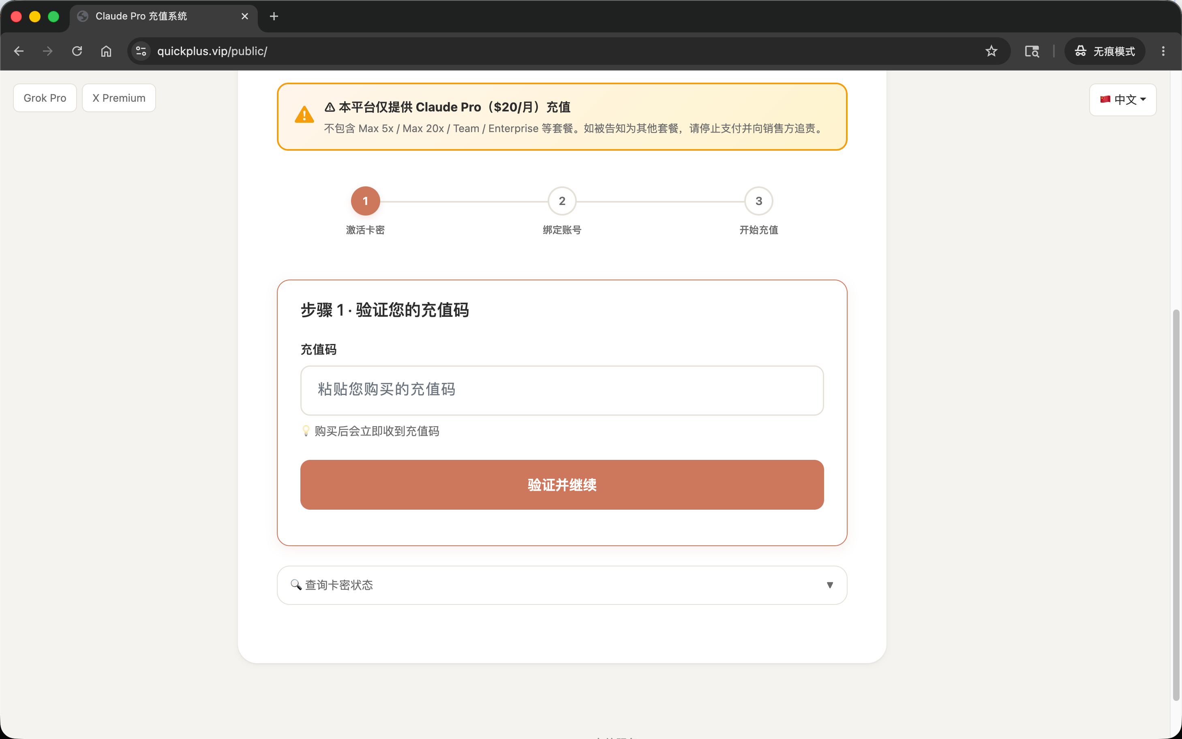Switch to the X Premium tab
Screen dimensions: 1182x739
tap(119, 98)
